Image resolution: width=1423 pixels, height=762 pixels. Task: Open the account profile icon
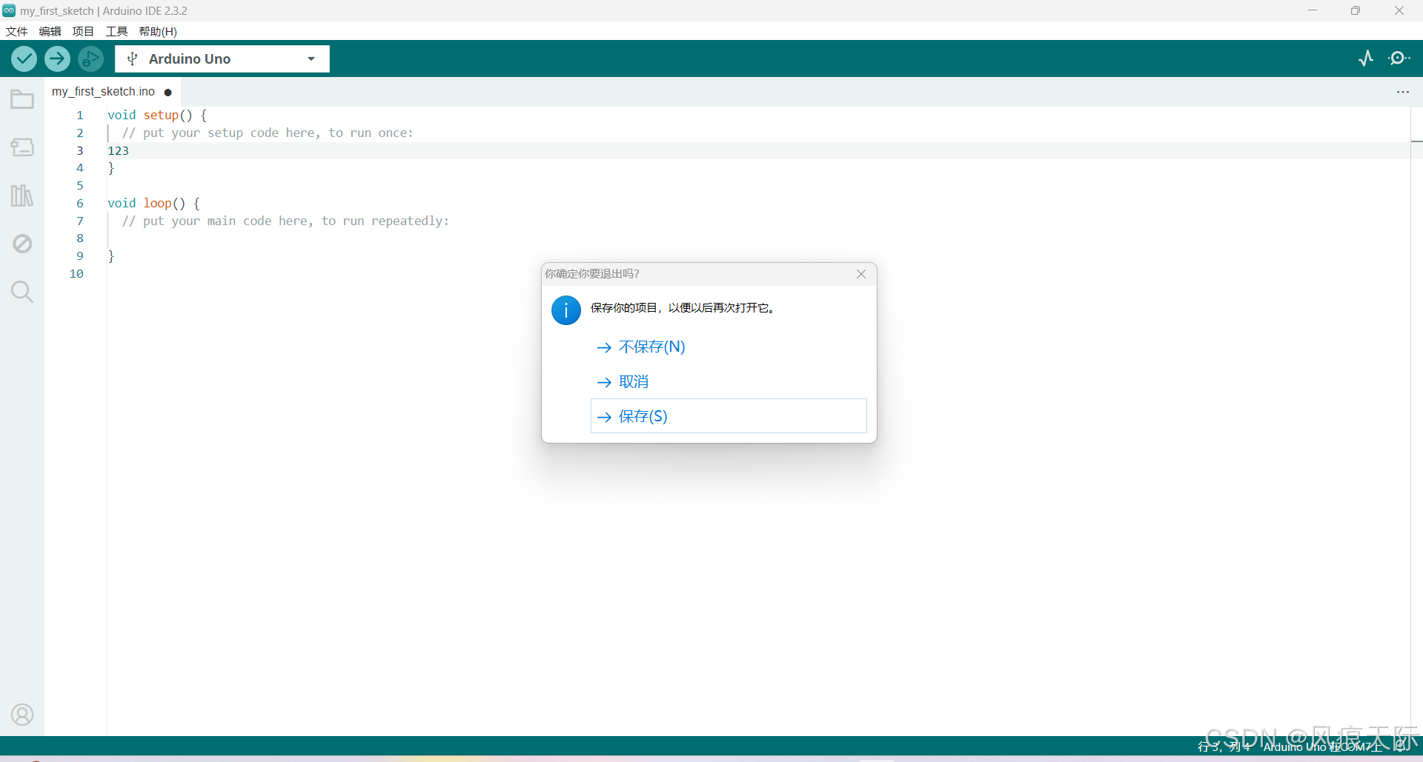[22, 715]
